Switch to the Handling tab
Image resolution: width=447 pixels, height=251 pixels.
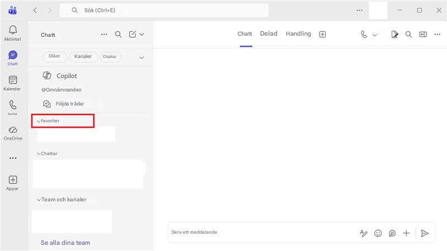click(x=298, y=34)
